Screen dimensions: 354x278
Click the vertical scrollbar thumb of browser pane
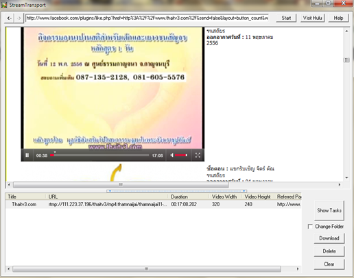point(346,60)
